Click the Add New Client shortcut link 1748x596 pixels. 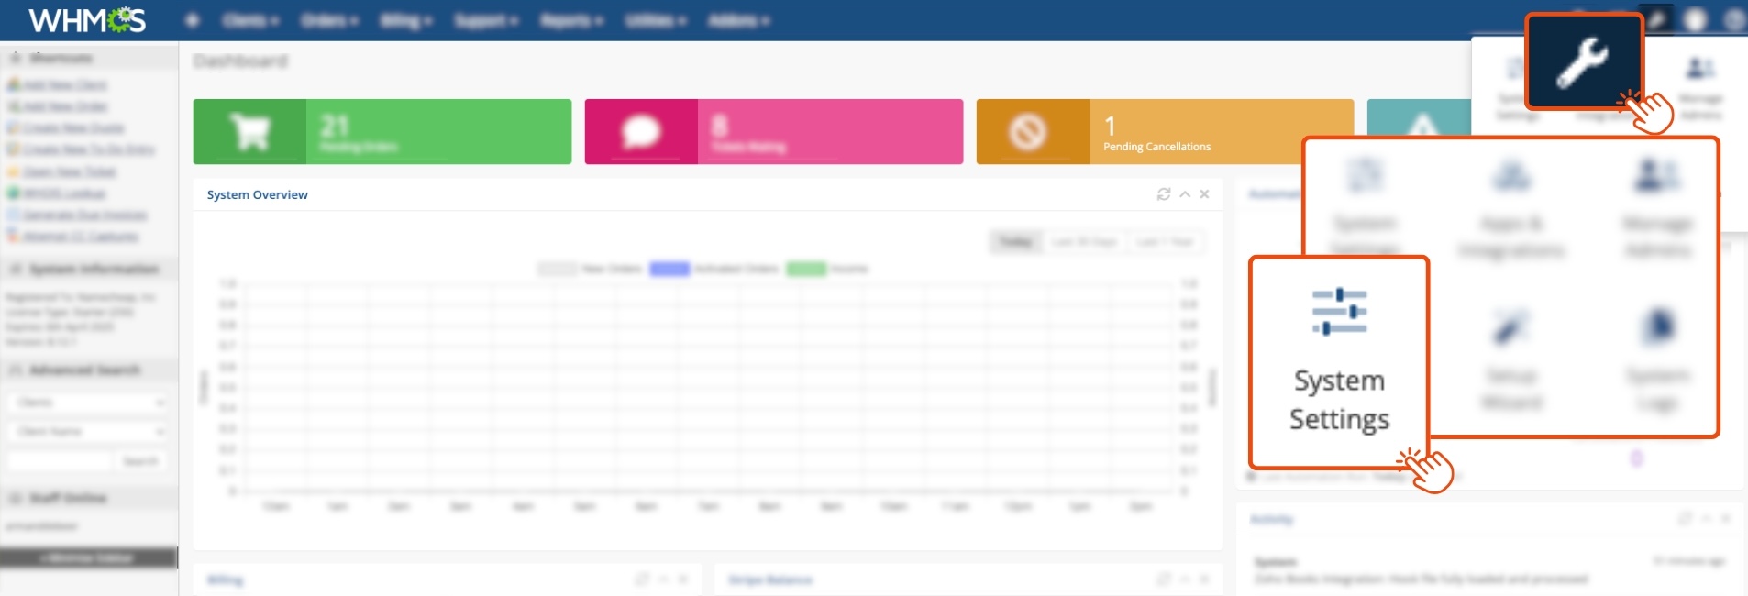[64, 85]
